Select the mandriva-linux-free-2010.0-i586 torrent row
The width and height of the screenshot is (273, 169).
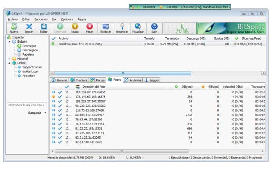click(158, 44)
